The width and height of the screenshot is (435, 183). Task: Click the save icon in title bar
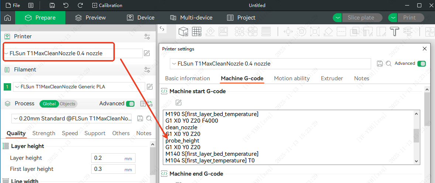[x=52, y=6]
